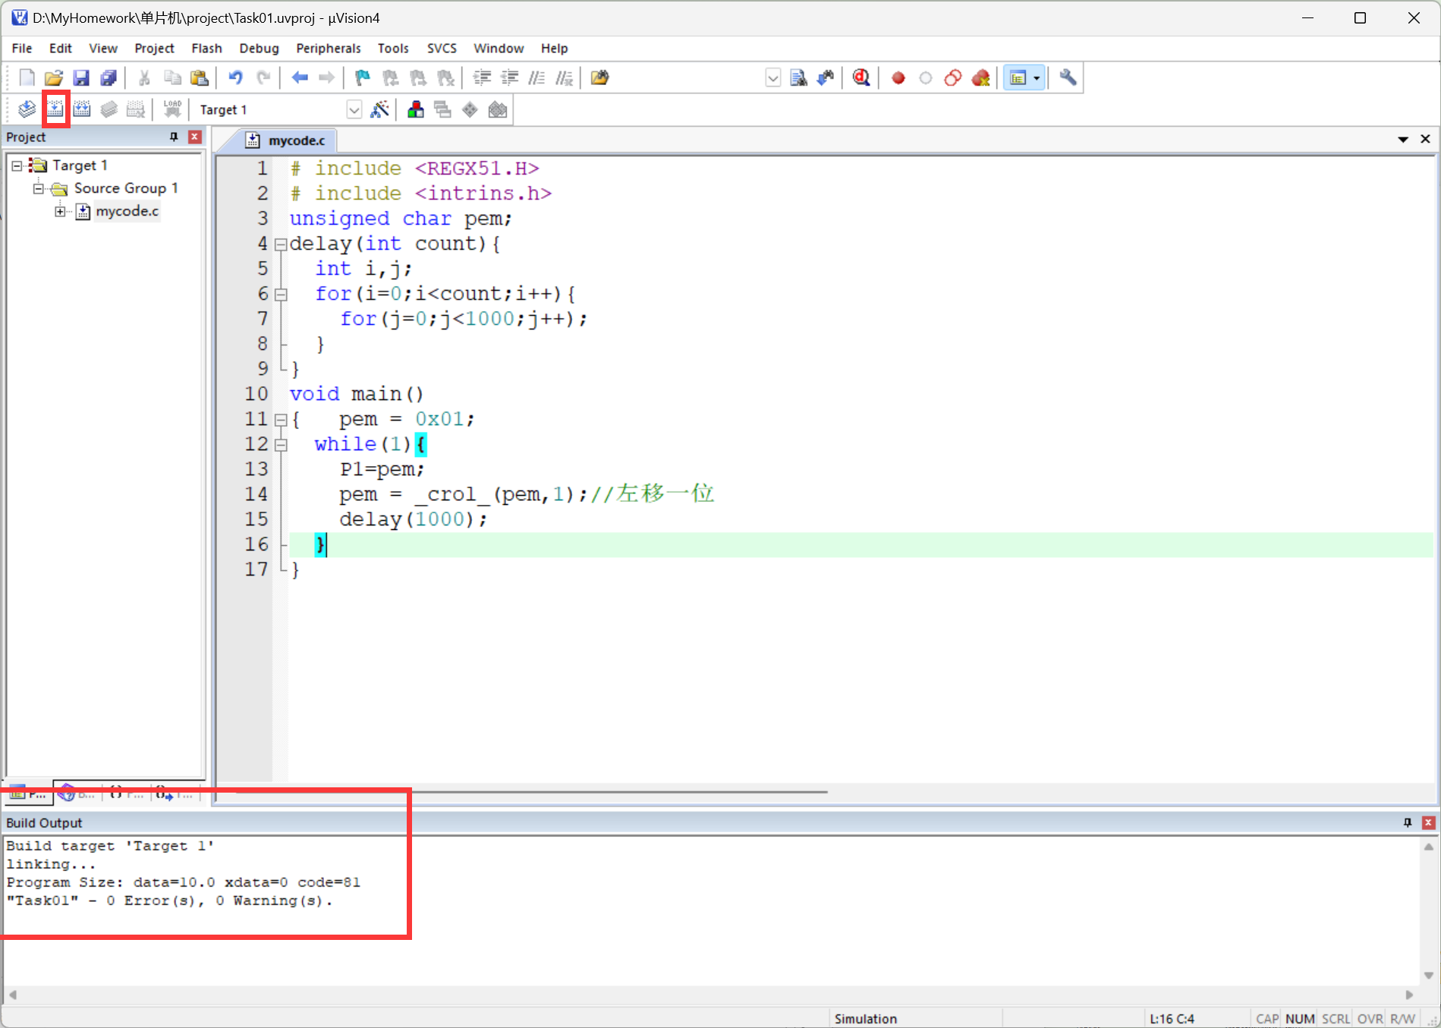The image size is (1441, 1028).
Task: Unindent the selected lines
Action: pyautogui.click(x=509, y=77)
